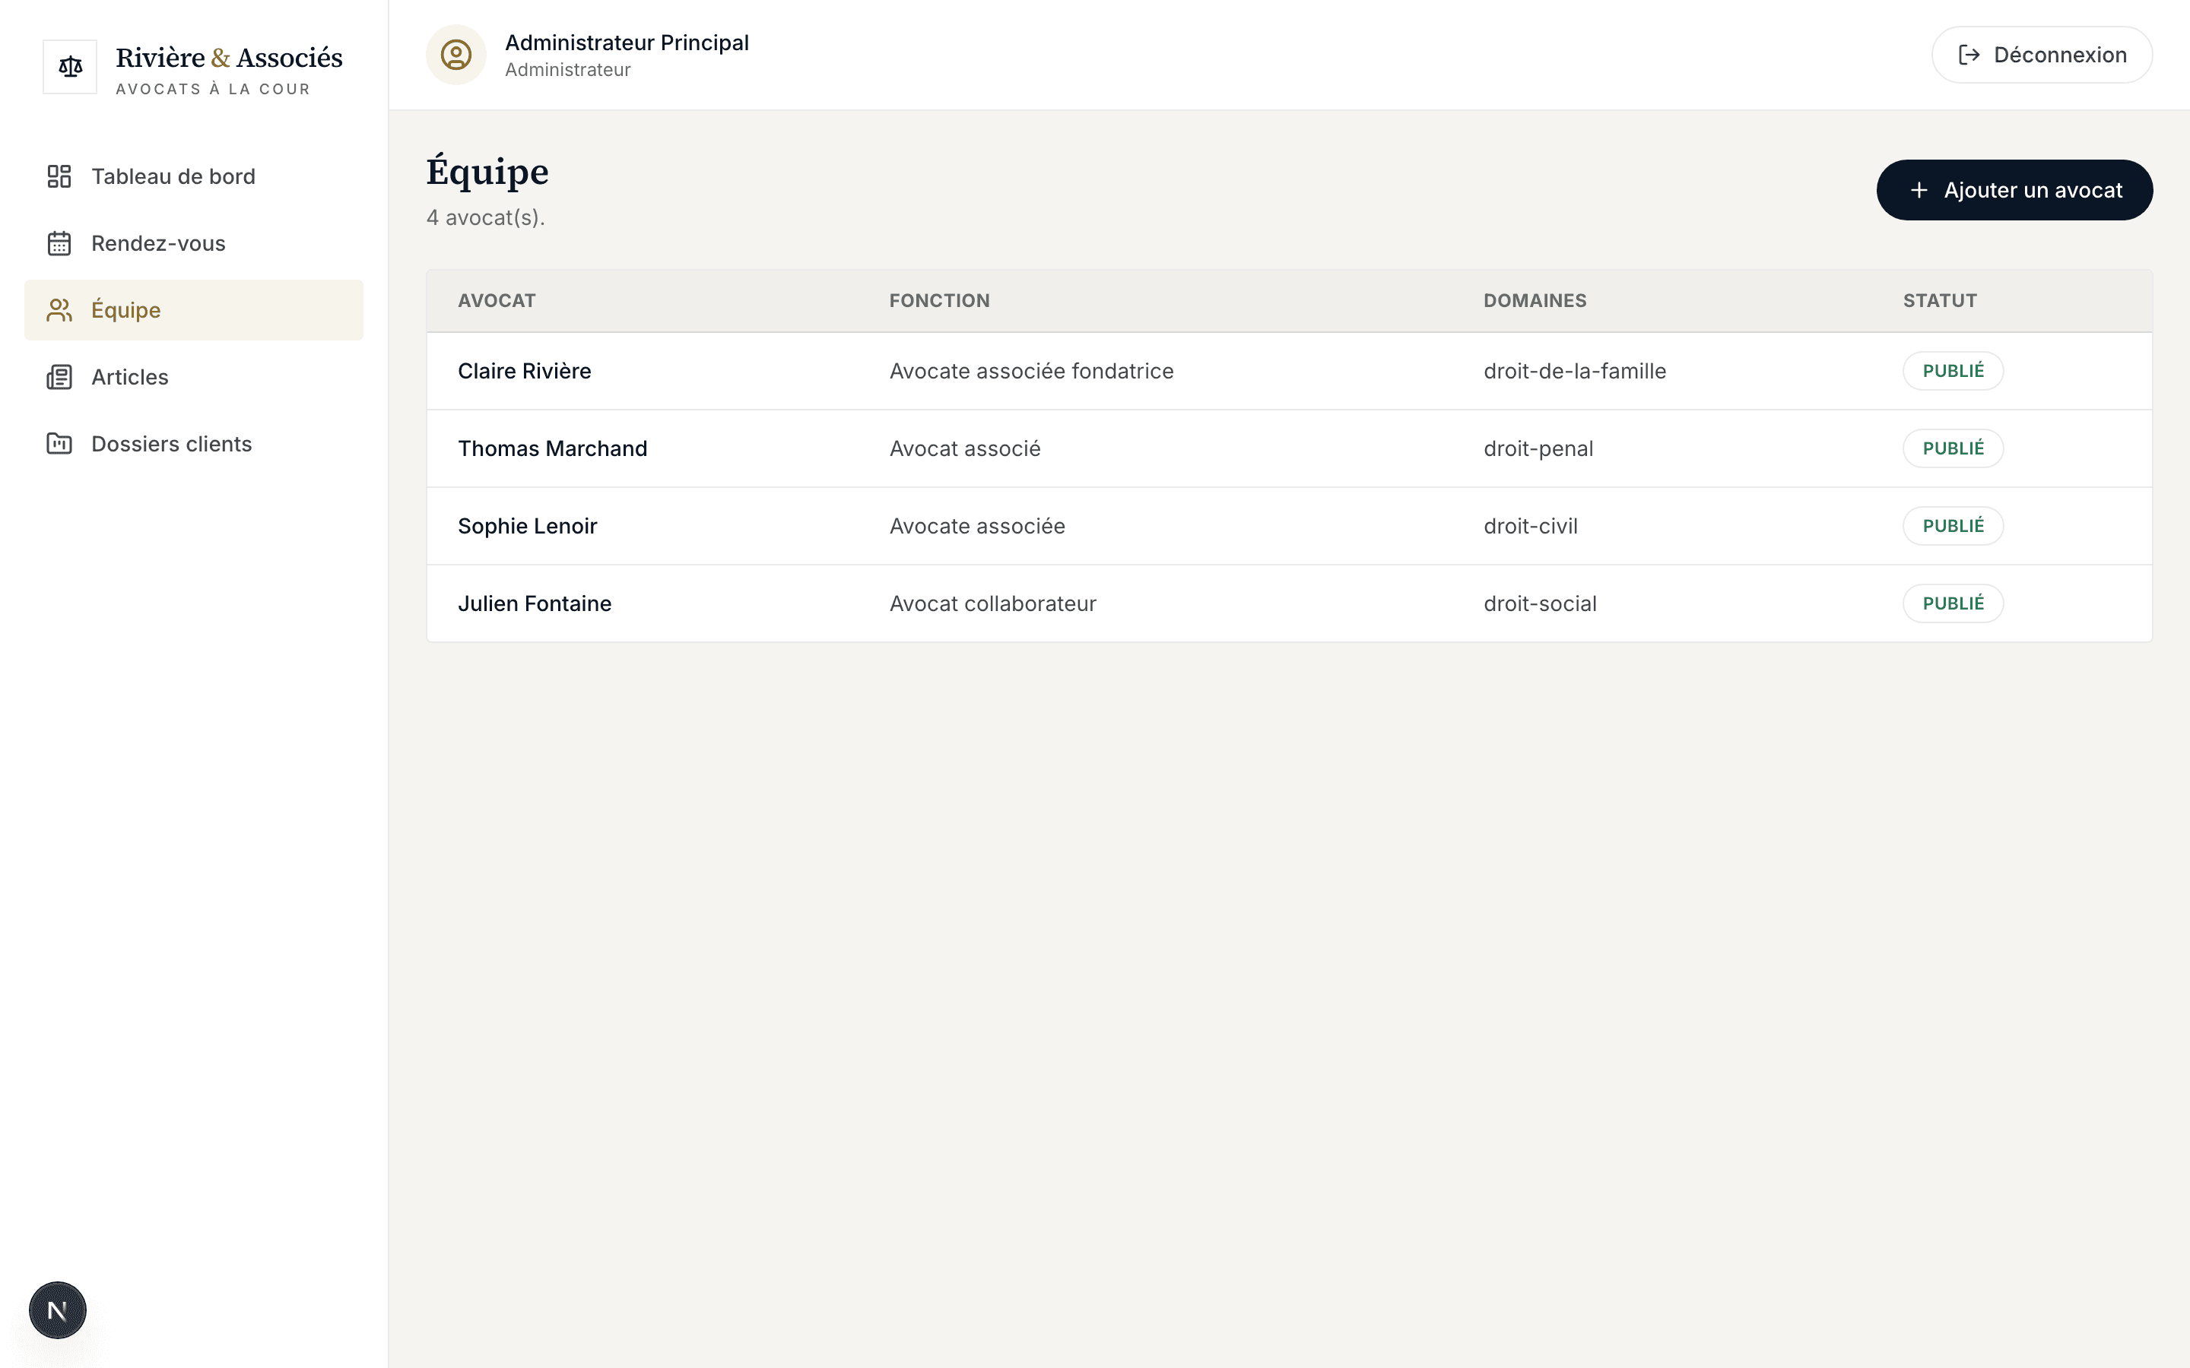Image resolution: width=2190 pixels, height=1368 pixels.
Task: Click the Publié status of Julien Fontaine
Action: point(1953,603)
